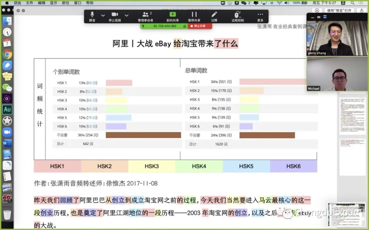The image size is (369, 230).
Task: Open the 编辑 menu
Action: tap(41, 3)
